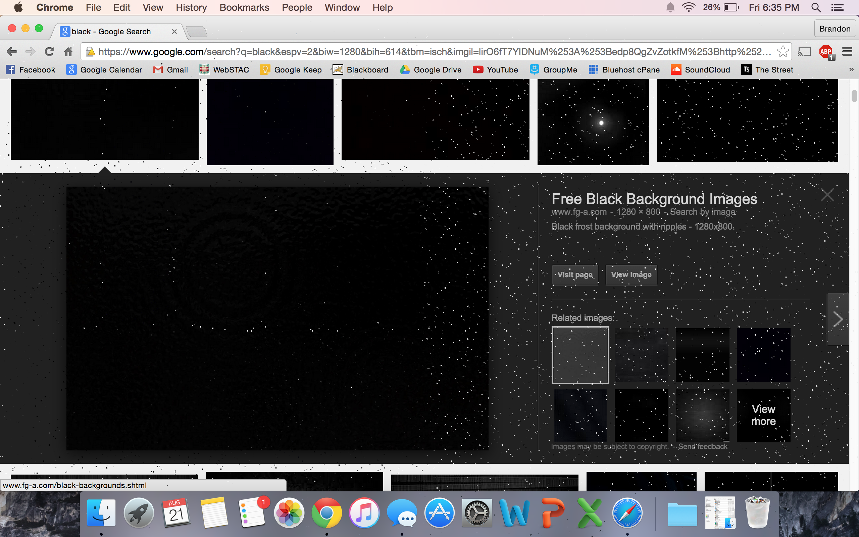
Task: Expand the hidden bookmarks overflow chevron
Action: tap(851, 70)
